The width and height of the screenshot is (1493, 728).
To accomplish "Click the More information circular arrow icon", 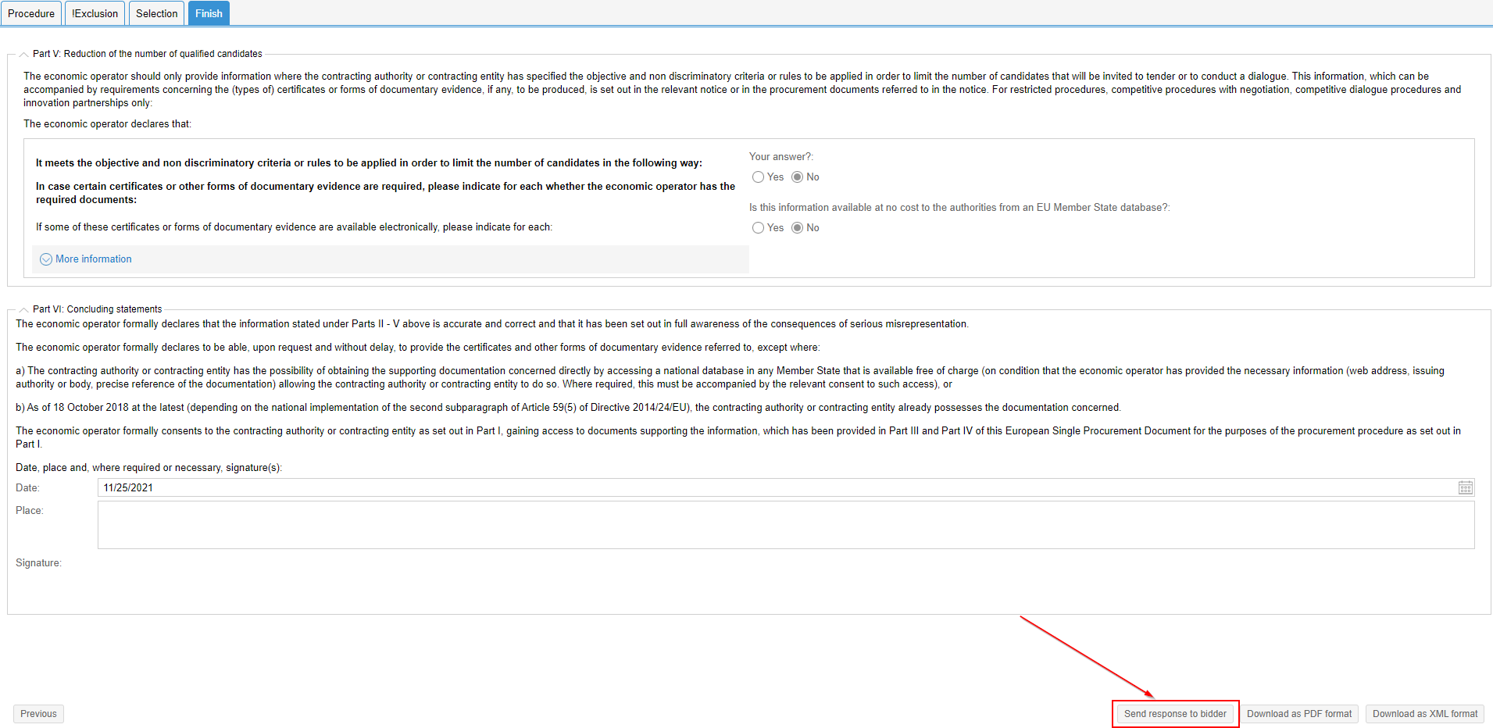I will pyautogui.click(x=46, y=259).
